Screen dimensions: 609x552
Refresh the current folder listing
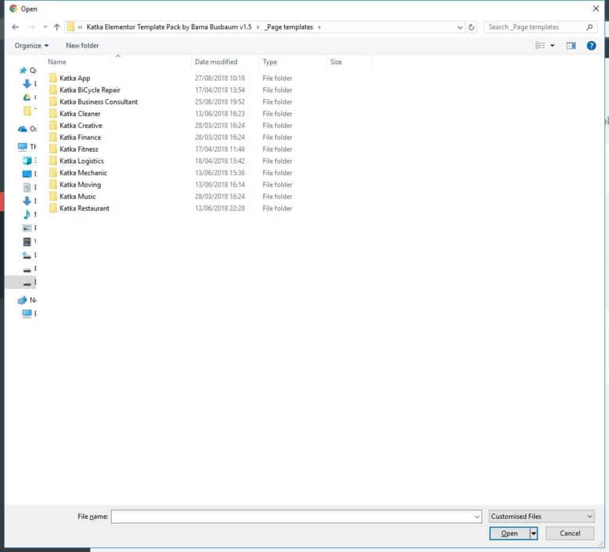point(472,27)
